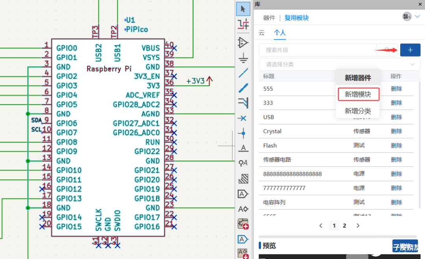This screenshot has height=259, width=425.
Task: Pick the wire-to-bus entry tool
Action: (243, 103)
